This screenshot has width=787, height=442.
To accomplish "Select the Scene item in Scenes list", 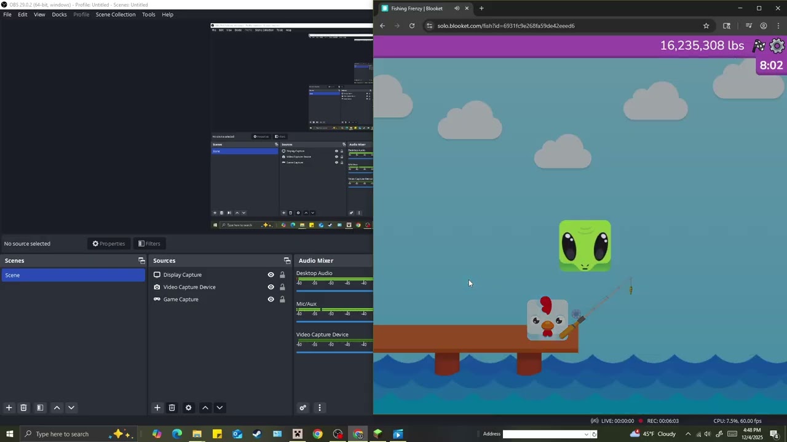I will pos(73,275).
